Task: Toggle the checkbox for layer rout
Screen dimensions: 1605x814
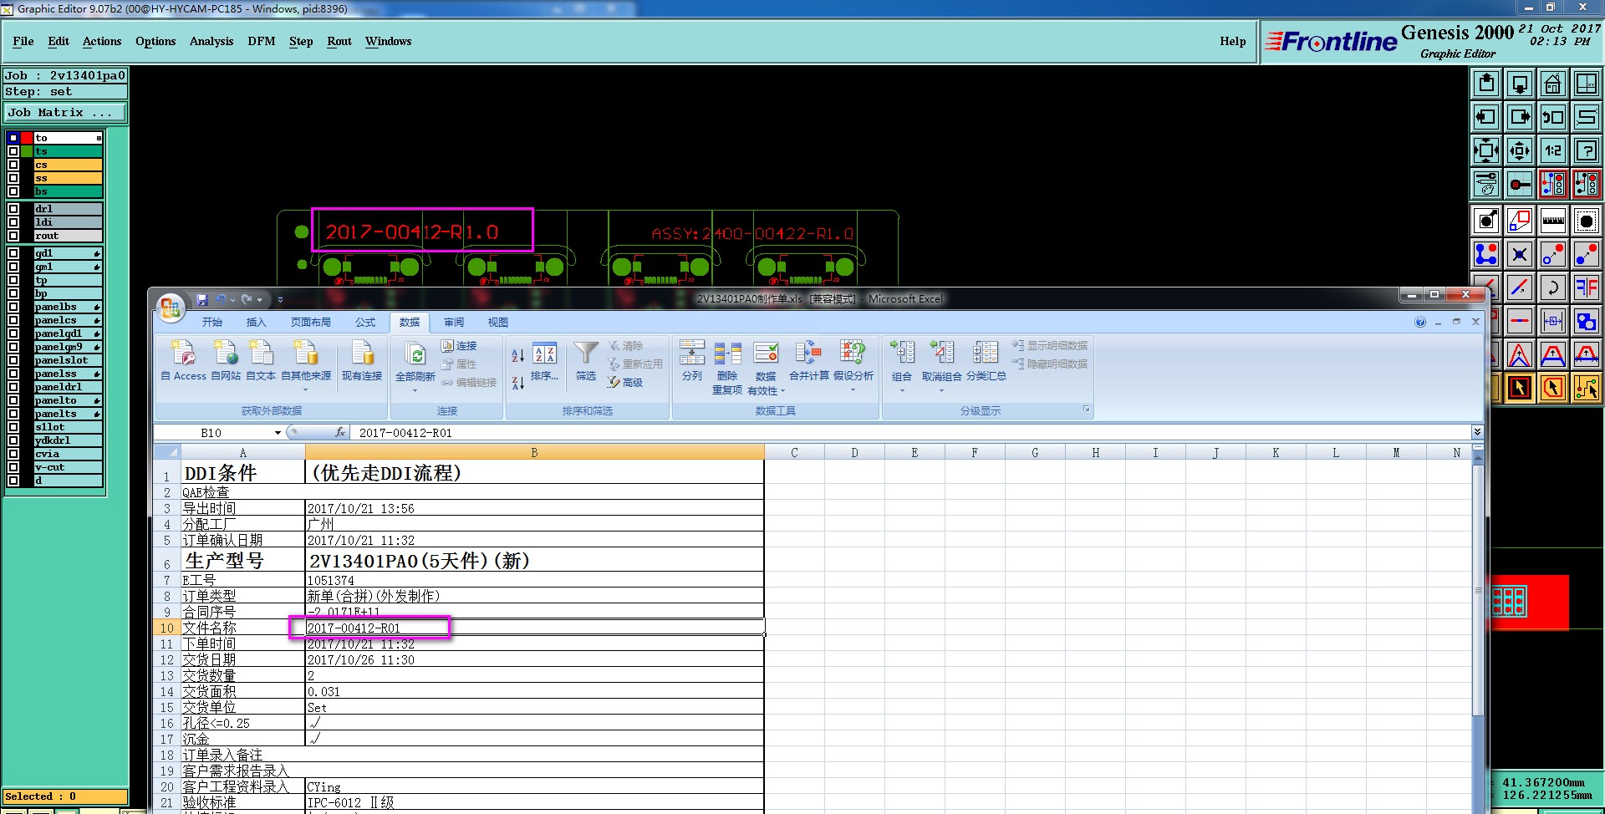Action: [x=13, y=236]
